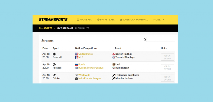Image resolution: width=213 pixels, height=102 pixels.
Task: Open event for Ural vs Rubin Kazan
Action: [x=167, y=68]
